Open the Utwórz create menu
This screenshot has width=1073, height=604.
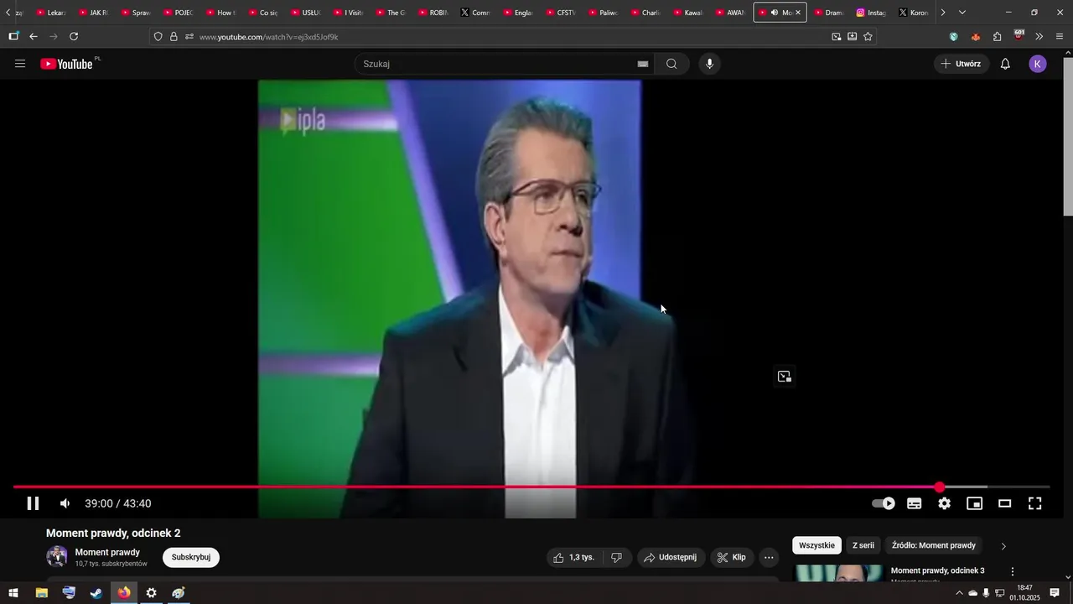(962, 64)
